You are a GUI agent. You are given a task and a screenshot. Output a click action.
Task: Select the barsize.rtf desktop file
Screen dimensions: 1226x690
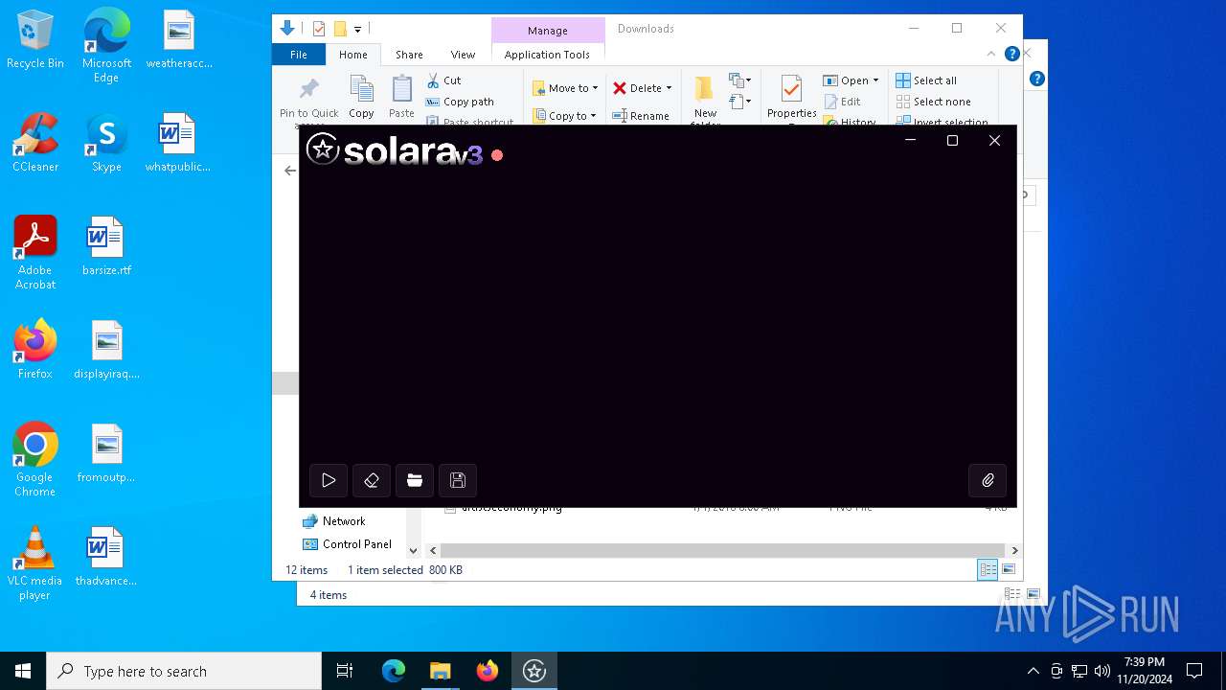[106, 247]
